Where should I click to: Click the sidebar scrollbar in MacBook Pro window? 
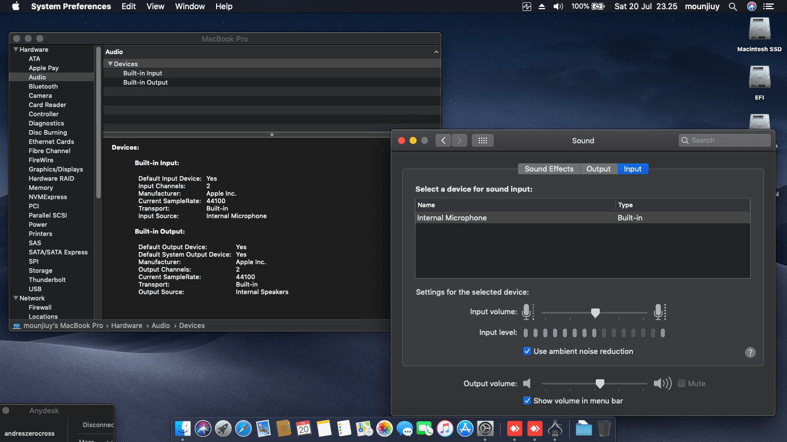tap(99, 123)
